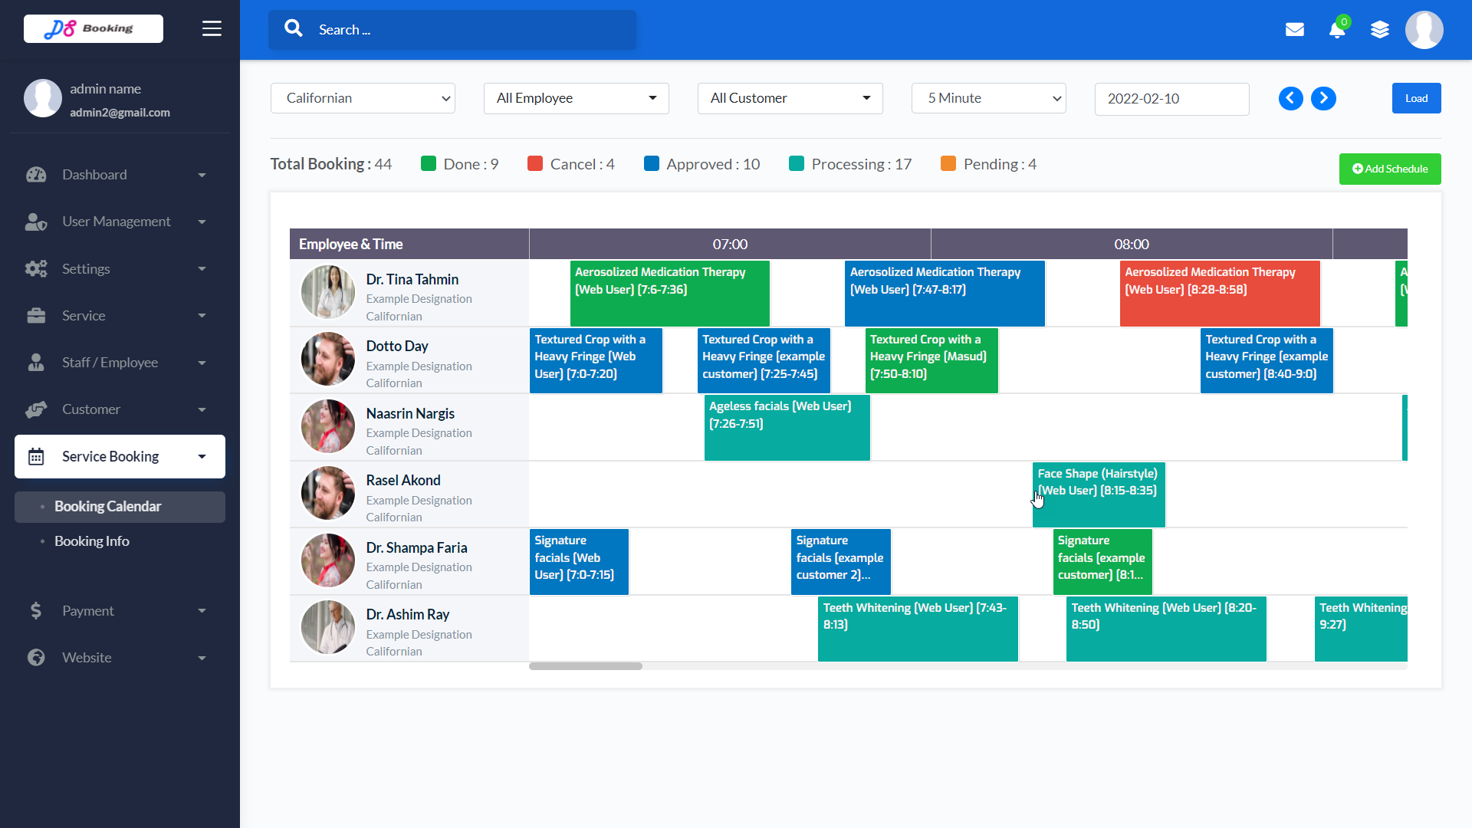Viewport: 1472px width, 828px height.
Task: Go to next date with right arrow
Action: (x=1323, y=98)
